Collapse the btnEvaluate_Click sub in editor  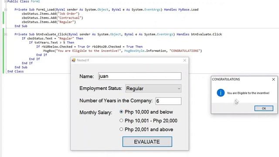click(6, 34)
